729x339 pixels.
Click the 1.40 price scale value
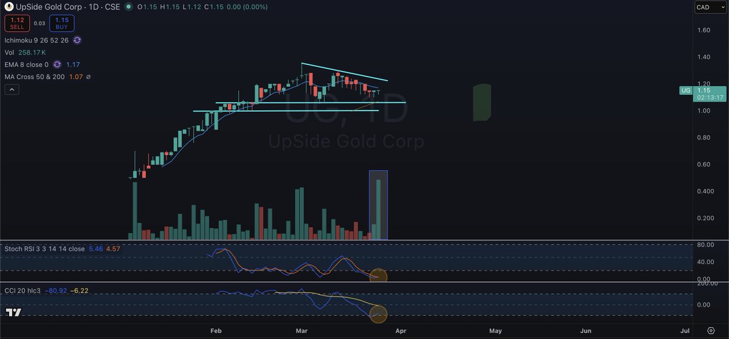point(704,57)
